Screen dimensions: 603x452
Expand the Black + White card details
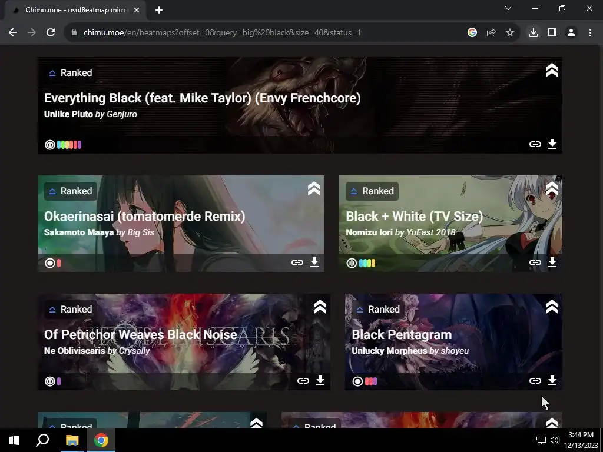(x=552, y=189)
